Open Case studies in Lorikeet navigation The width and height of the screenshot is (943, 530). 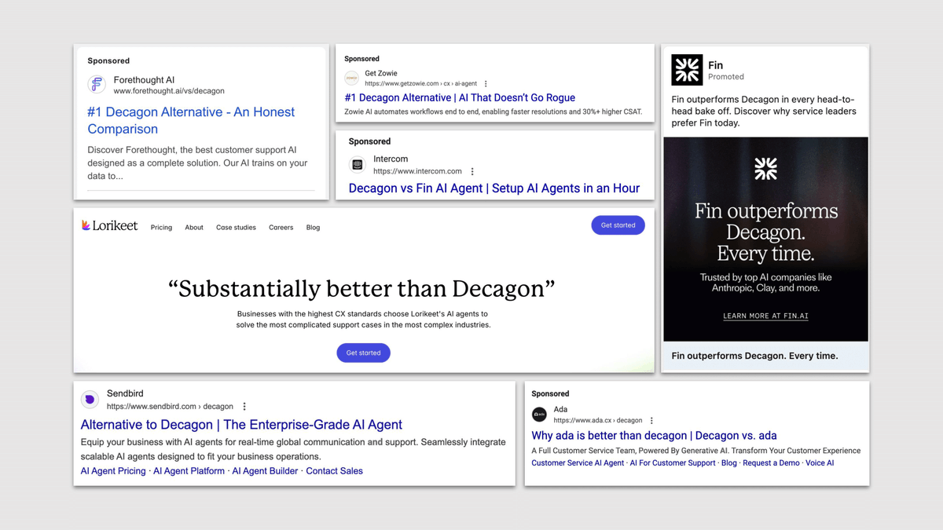pyautogui.click(x=236, y=227)
